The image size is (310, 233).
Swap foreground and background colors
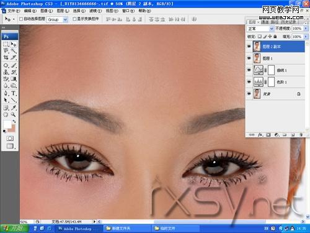click(14, 121)
